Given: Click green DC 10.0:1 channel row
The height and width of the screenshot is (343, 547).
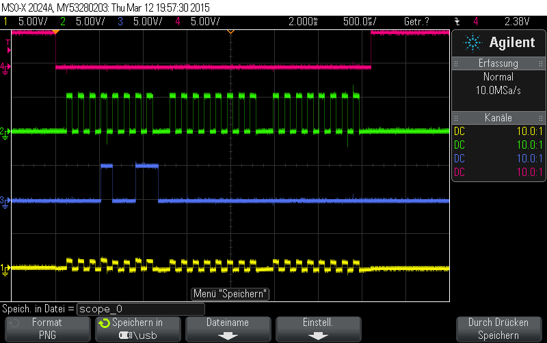Looking at the screenshot, I should [x=498, y=145].
